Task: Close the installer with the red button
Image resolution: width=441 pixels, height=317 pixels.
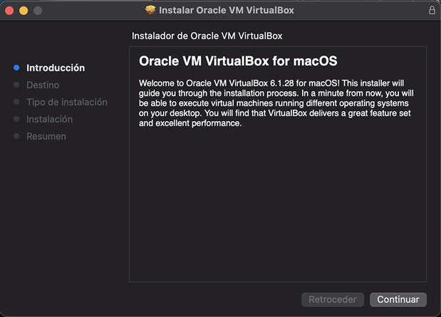Action: tap(9, 11)
